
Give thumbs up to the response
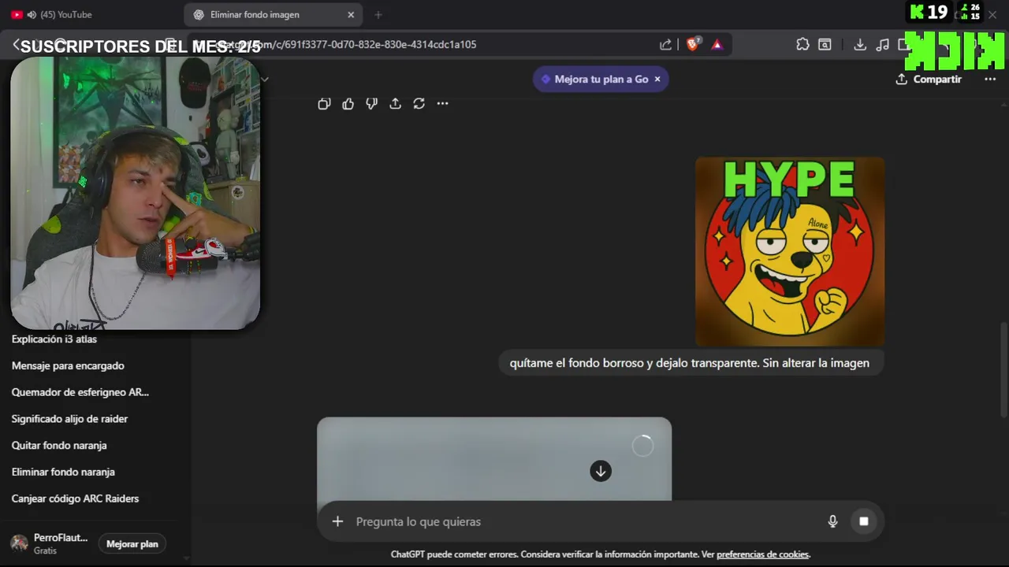(348, 104)
